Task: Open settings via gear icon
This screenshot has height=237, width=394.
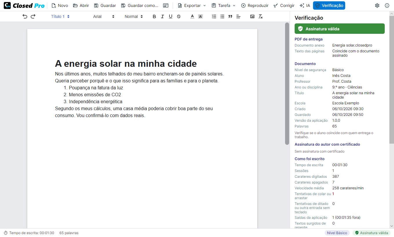Action: pos(377,5)
